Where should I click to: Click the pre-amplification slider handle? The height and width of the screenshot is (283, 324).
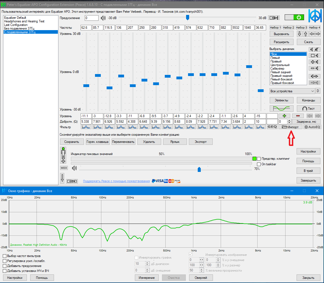point(187,18)
